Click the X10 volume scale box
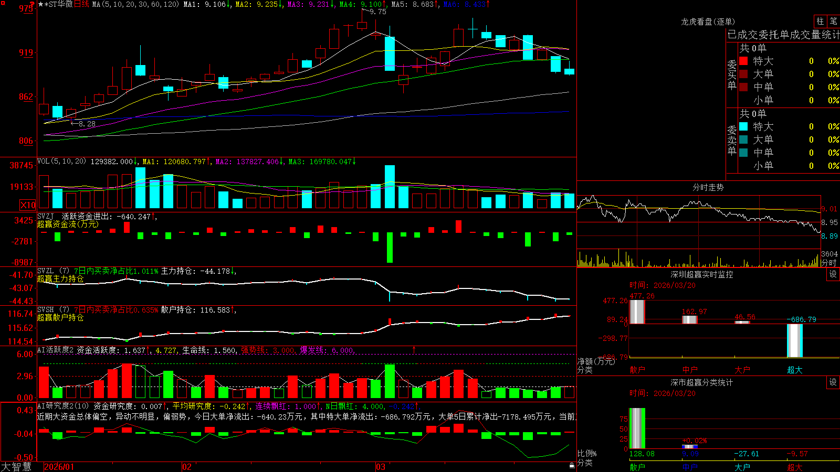Viewport: 840px width, 472px height. (x=28, y=205)
